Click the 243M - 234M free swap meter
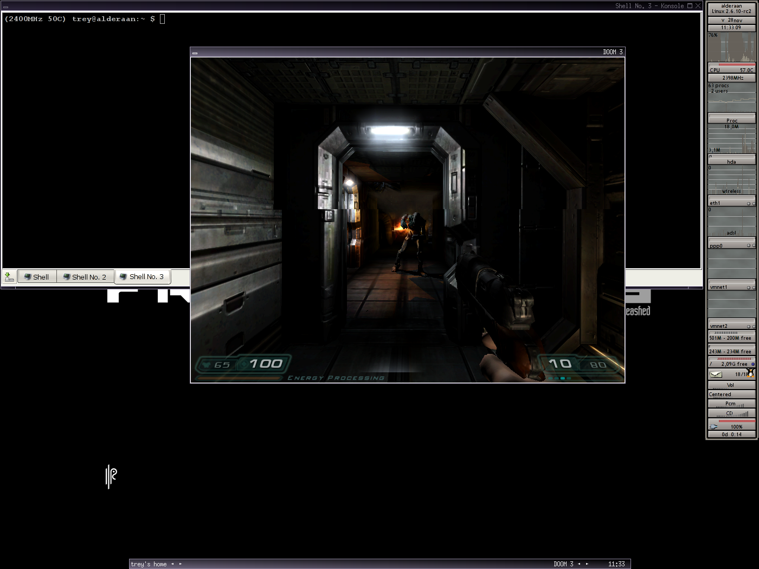Screen dimensions: 759x569 click(731, 350)
